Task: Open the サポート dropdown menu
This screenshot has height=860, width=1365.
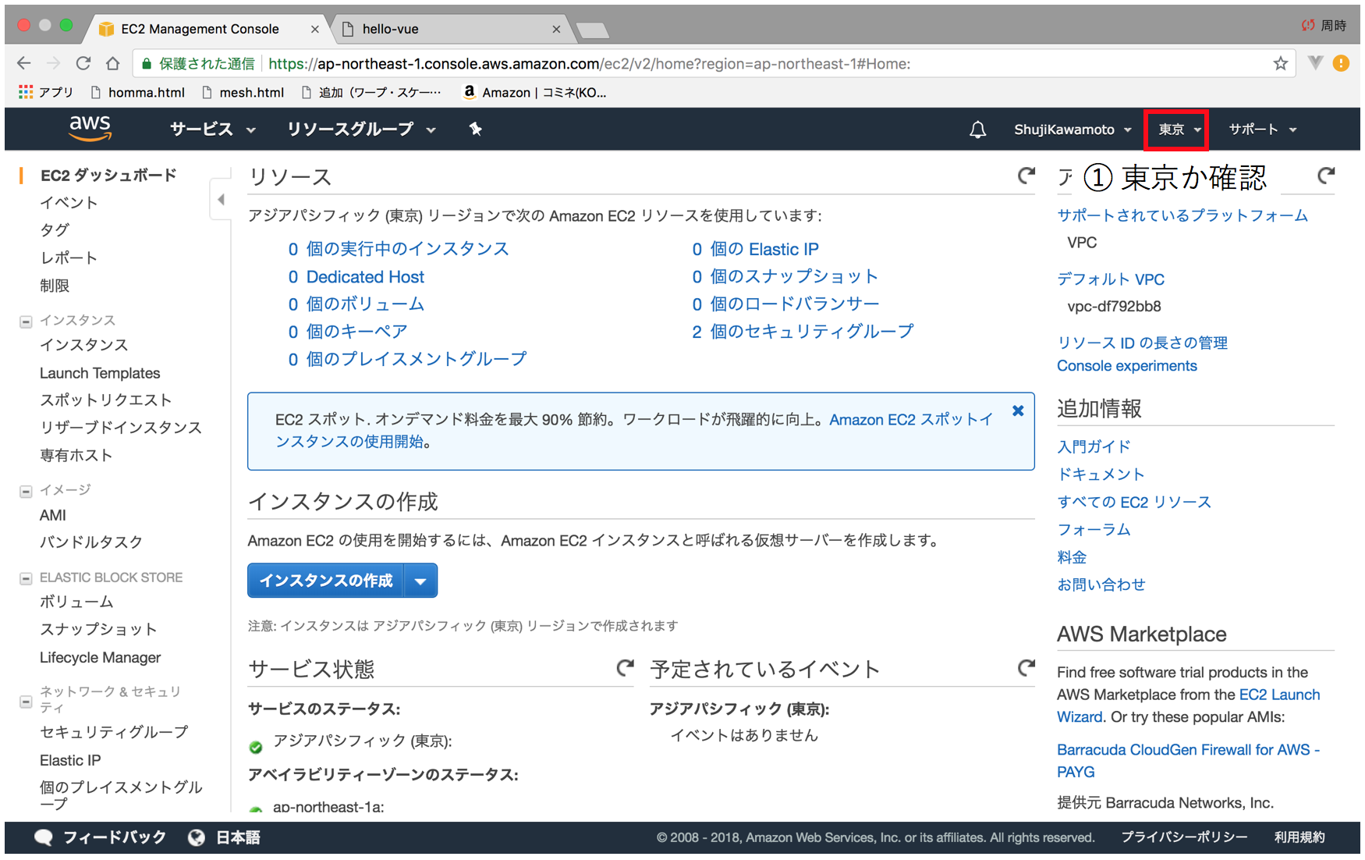Action: tap(1263, 130)
